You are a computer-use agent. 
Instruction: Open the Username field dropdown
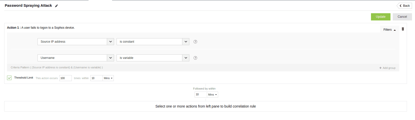coord(110,58)
